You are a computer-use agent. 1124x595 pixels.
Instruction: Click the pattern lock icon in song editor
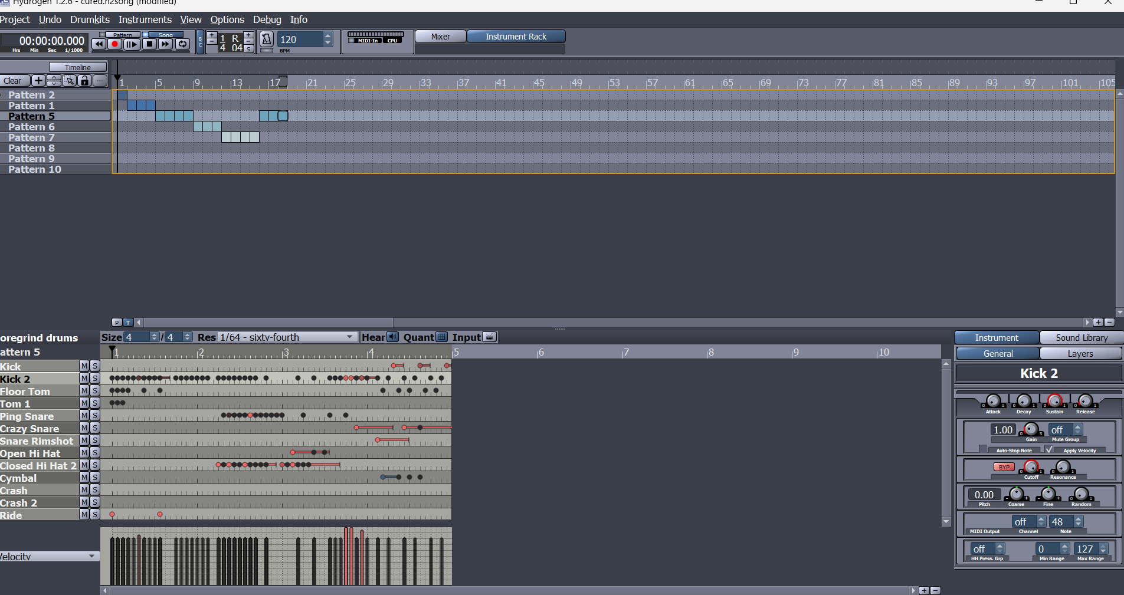coord(84,81)
